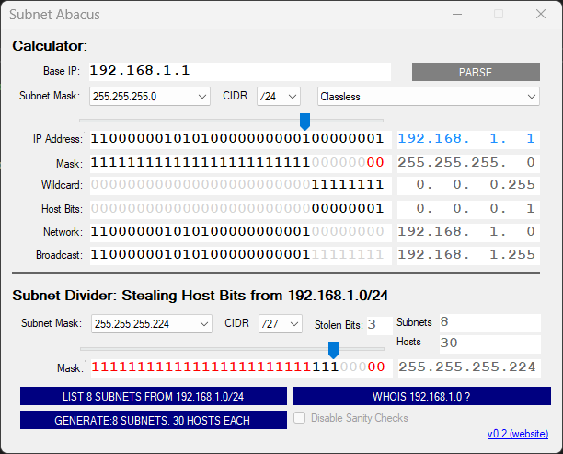Toggle the Disable Sanity Checks checkbox
563x454 pixels.
pyautogui.click(x=299, y=419)
